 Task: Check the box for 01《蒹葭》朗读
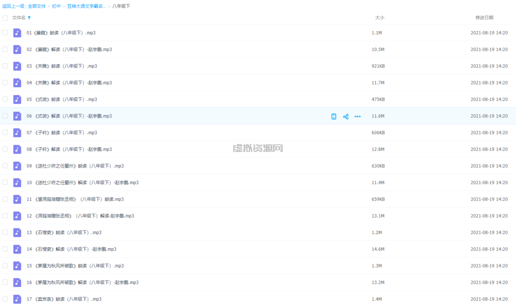[5, 33]
